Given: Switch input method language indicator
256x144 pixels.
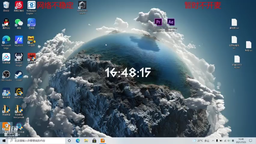Looking at the screenshot, I should [233, 140].
